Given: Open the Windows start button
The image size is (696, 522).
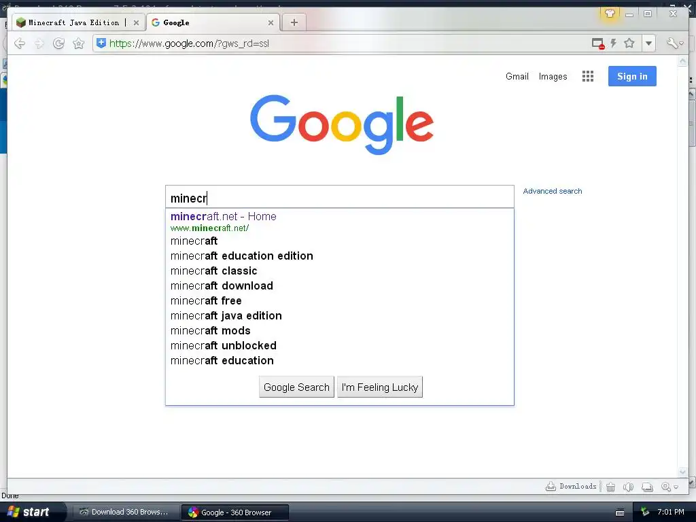Looking at the screenshot, I should click(32, 512).
